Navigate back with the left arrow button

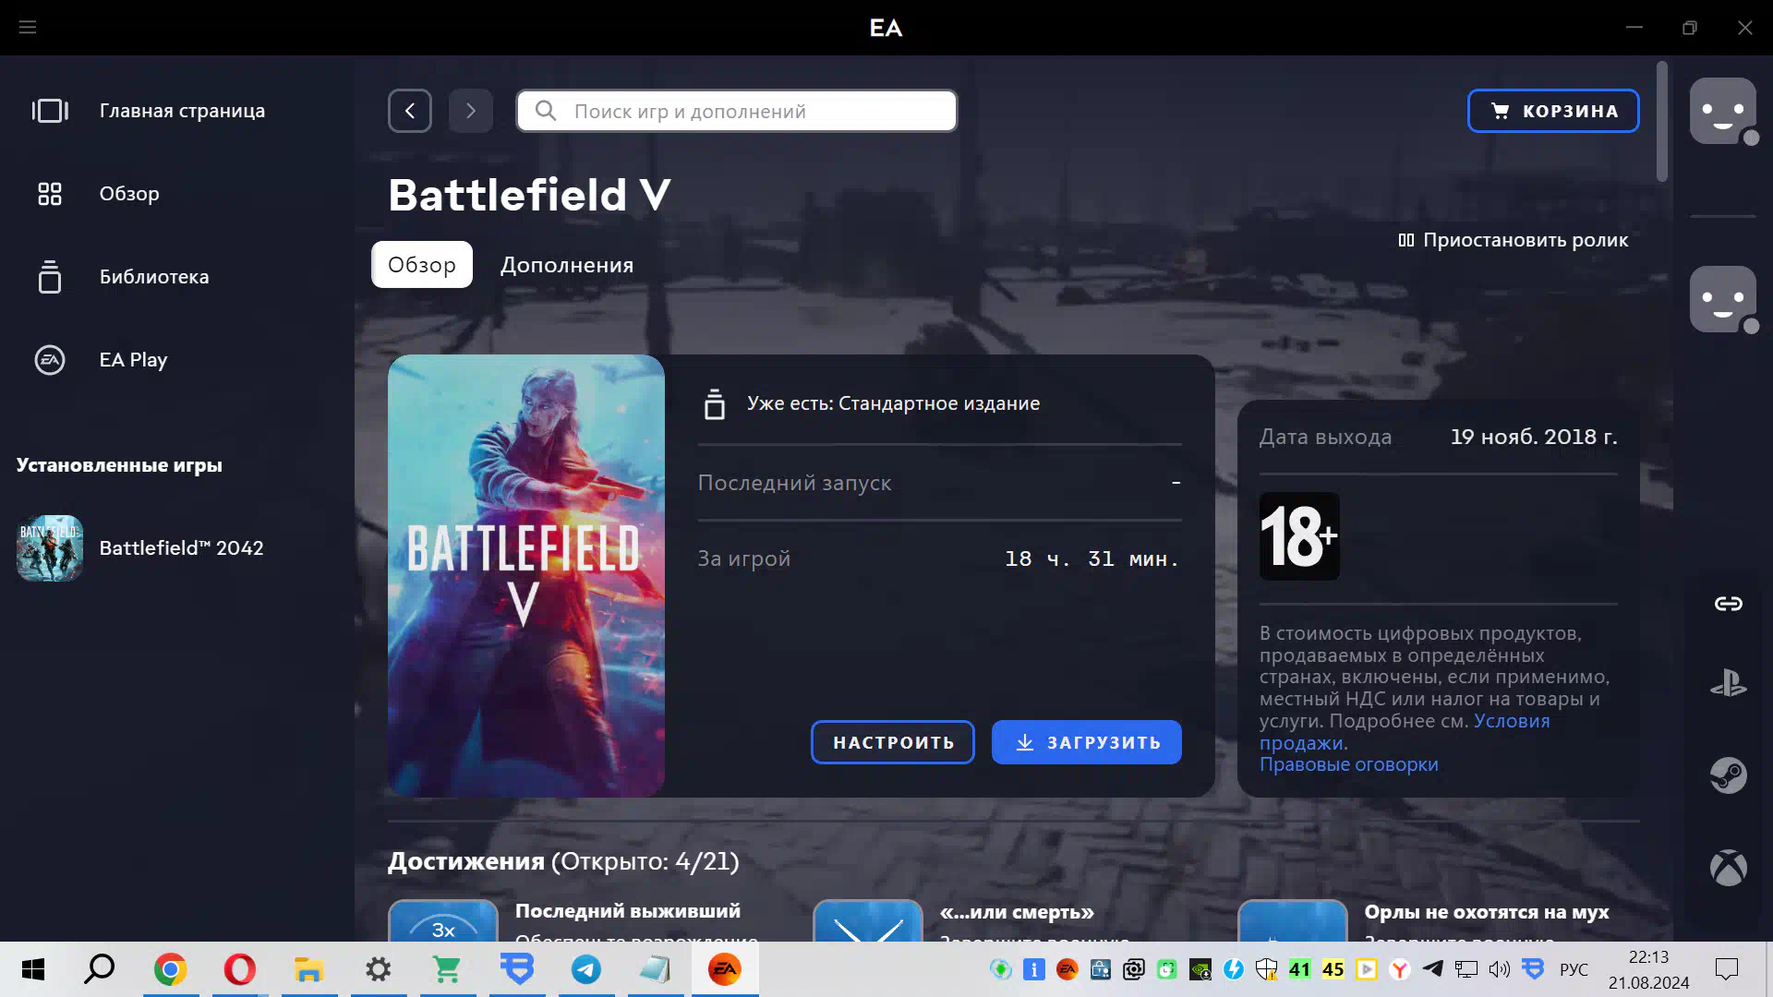coord(410,111)
